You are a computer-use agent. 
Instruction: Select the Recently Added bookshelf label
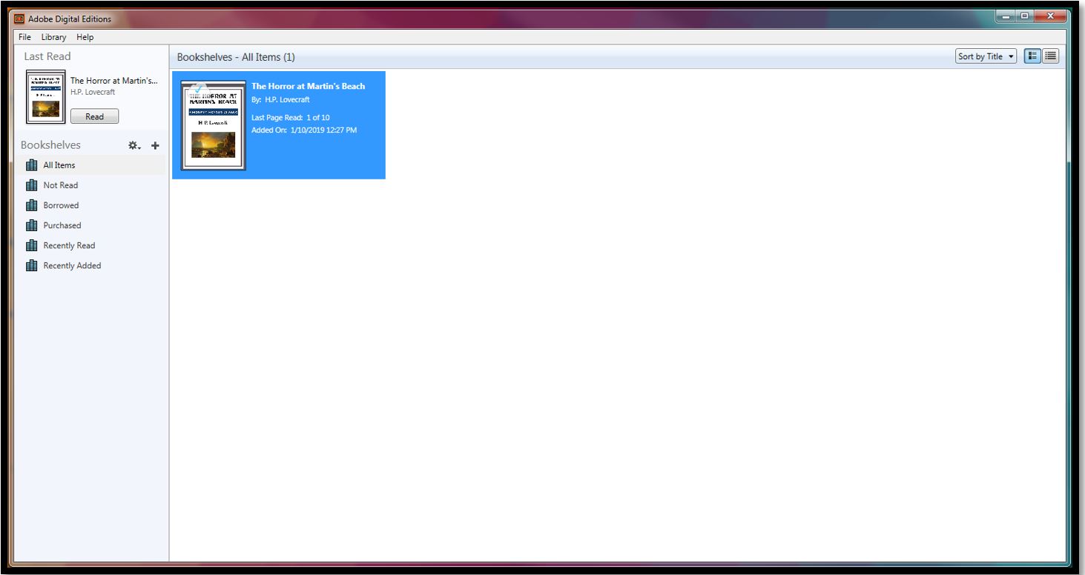tap(72, 265)
